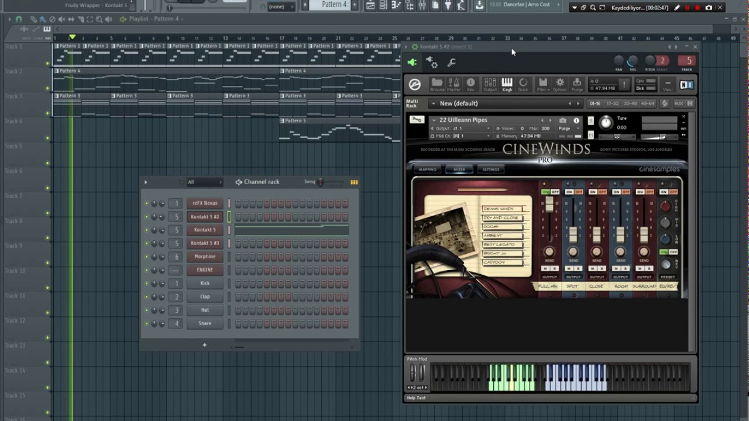The height and width of the screenshot is (421, 749).
Task: Open the plugin gear options in wrapper
Action: point(432,63)
